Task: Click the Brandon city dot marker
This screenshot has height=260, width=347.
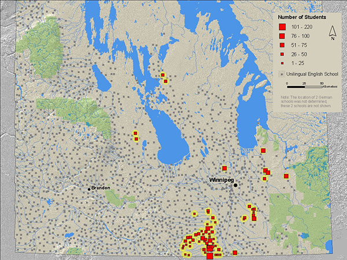Action: pyautogui.click(x=88, y=189)
